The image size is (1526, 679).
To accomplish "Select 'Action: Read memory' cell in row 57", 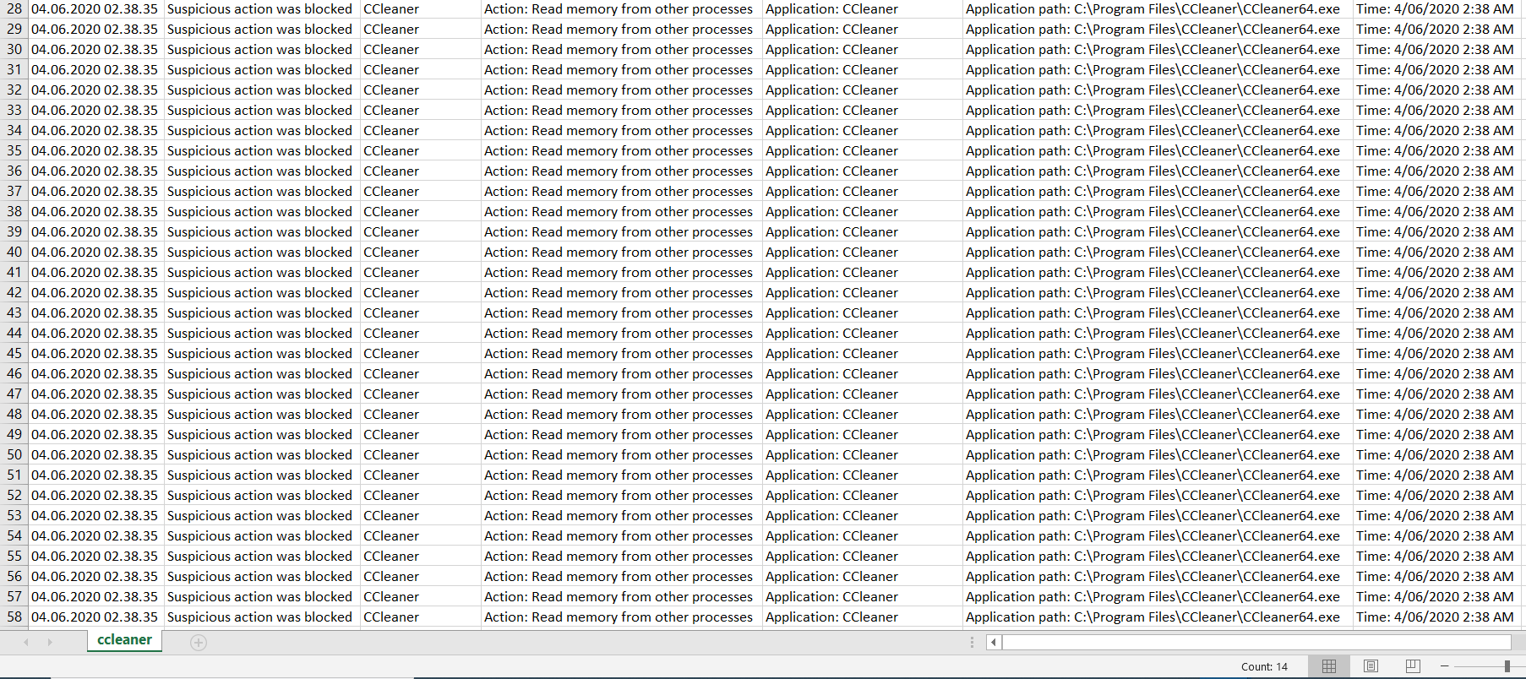I will click(x=622, y=596).
